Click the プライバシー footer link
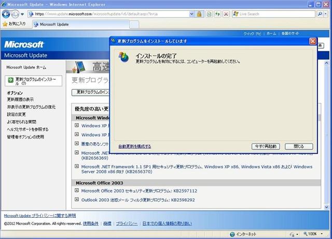Screen dimensions: 332x239 127,223
